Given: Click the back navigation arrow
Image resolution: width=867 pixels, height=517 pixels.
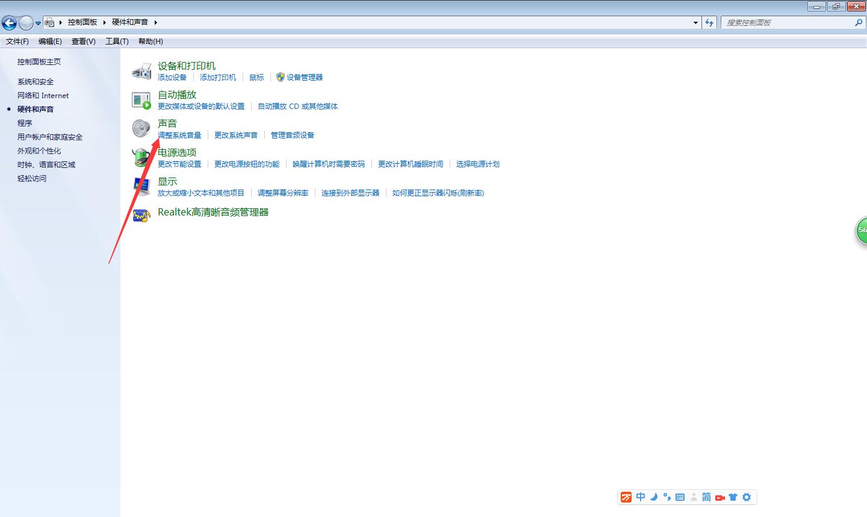Looking at the screenshot, I should 9,23.
